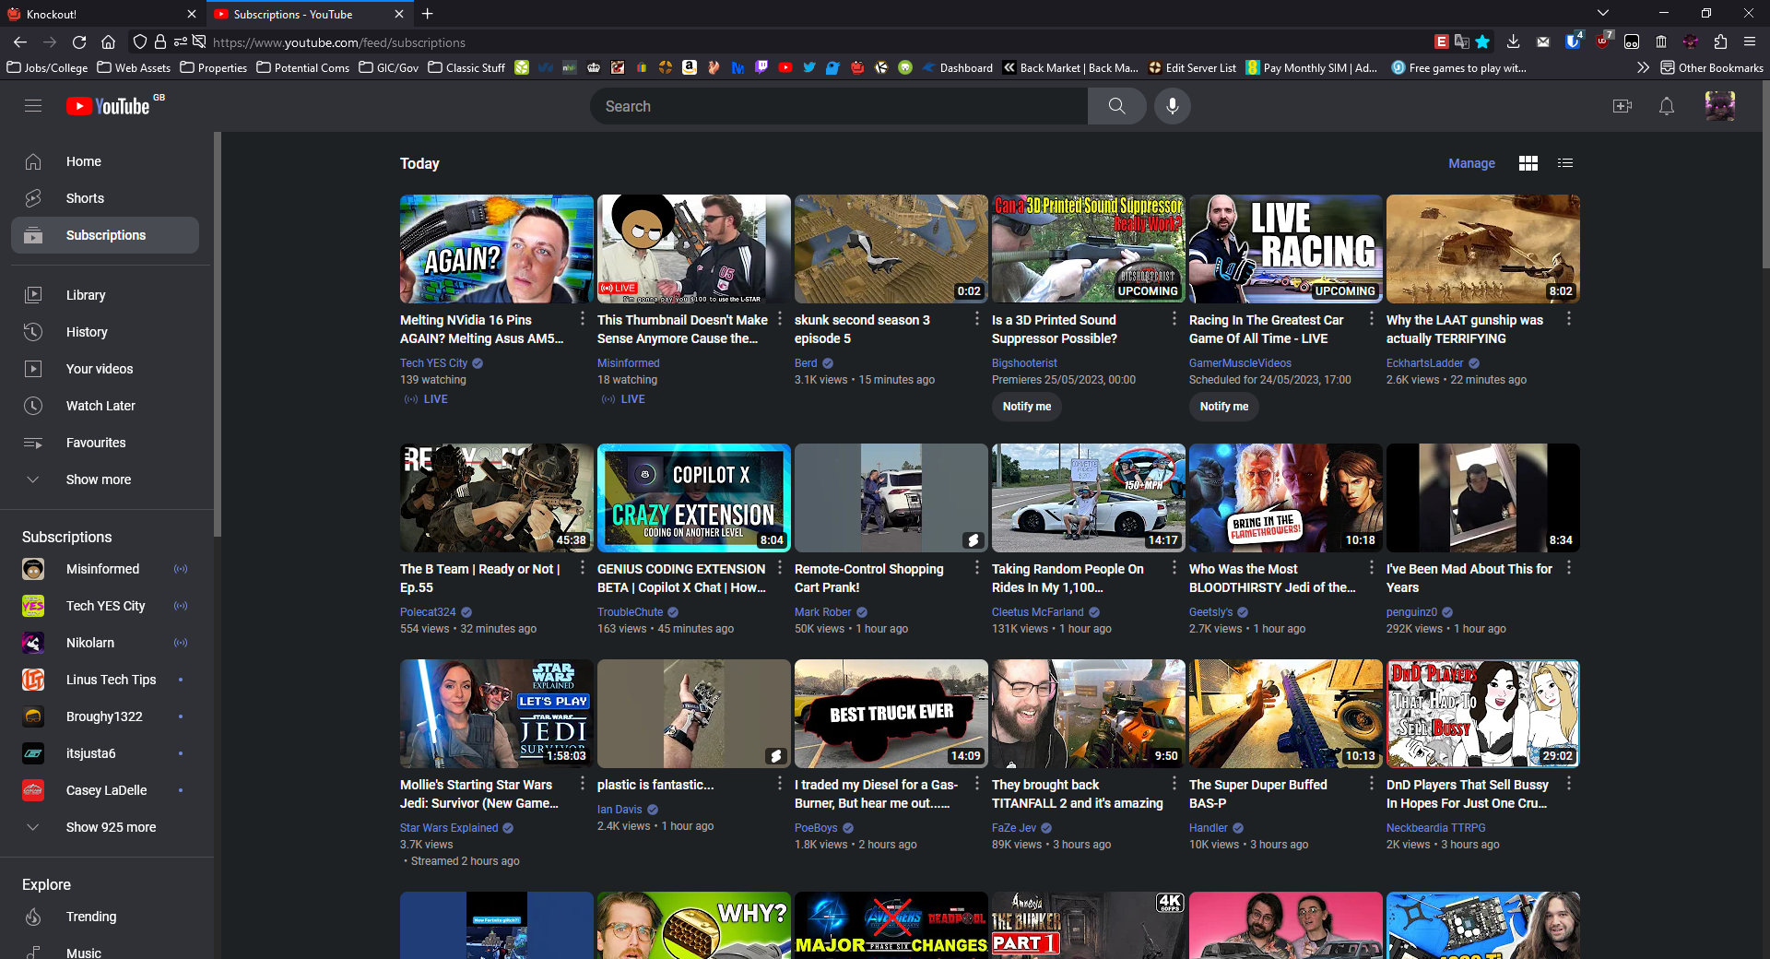Open options menu for LAAT gunship video

click(x=1569, y=319)
